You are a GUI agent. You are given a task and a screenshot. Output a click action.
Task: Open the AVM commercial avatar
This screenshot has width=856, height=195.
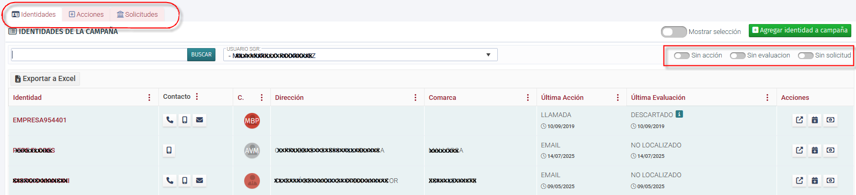(x=252, y=151)
